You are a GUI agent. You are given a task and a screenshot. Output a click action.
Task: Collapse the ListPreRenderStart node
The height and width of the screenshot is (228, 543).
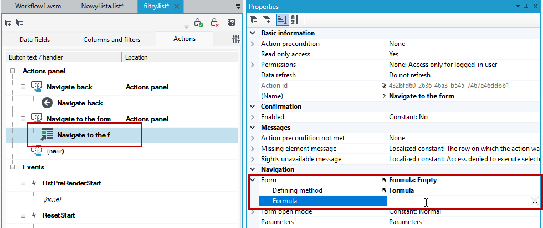coord(23,183)
